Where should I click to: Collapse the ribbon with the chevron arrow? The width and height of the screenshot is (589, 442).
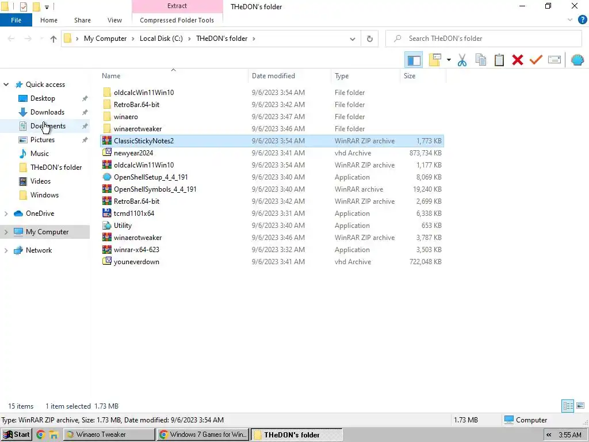point(570,20)
